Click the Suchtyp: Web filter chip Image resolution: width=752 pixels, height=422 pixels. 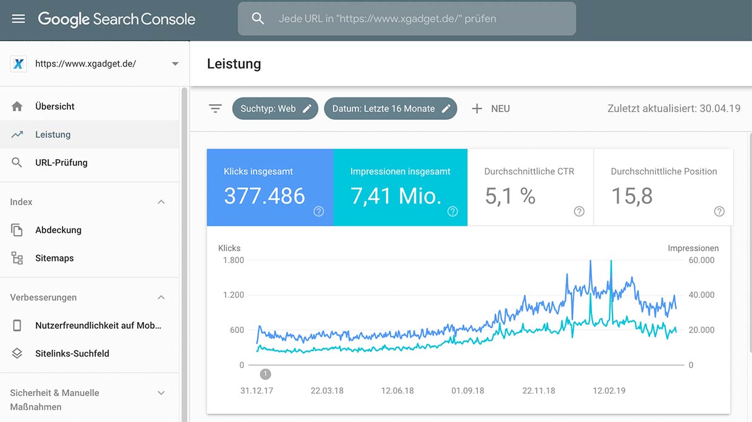pyautogui.click(x=275, y=109)
